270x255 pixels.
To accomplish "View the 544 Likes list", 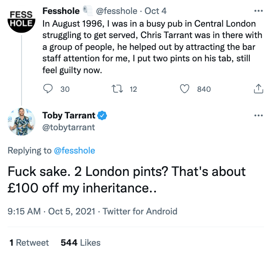I will point(80,243).
